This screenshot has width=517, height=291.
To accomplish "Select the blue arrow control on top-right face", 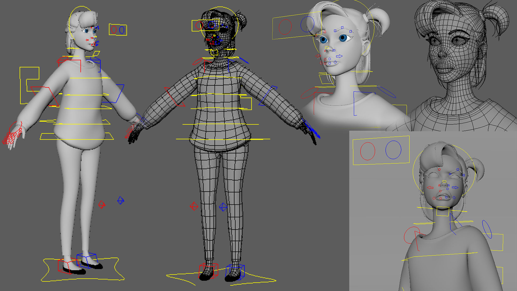I will coord(339,56).
